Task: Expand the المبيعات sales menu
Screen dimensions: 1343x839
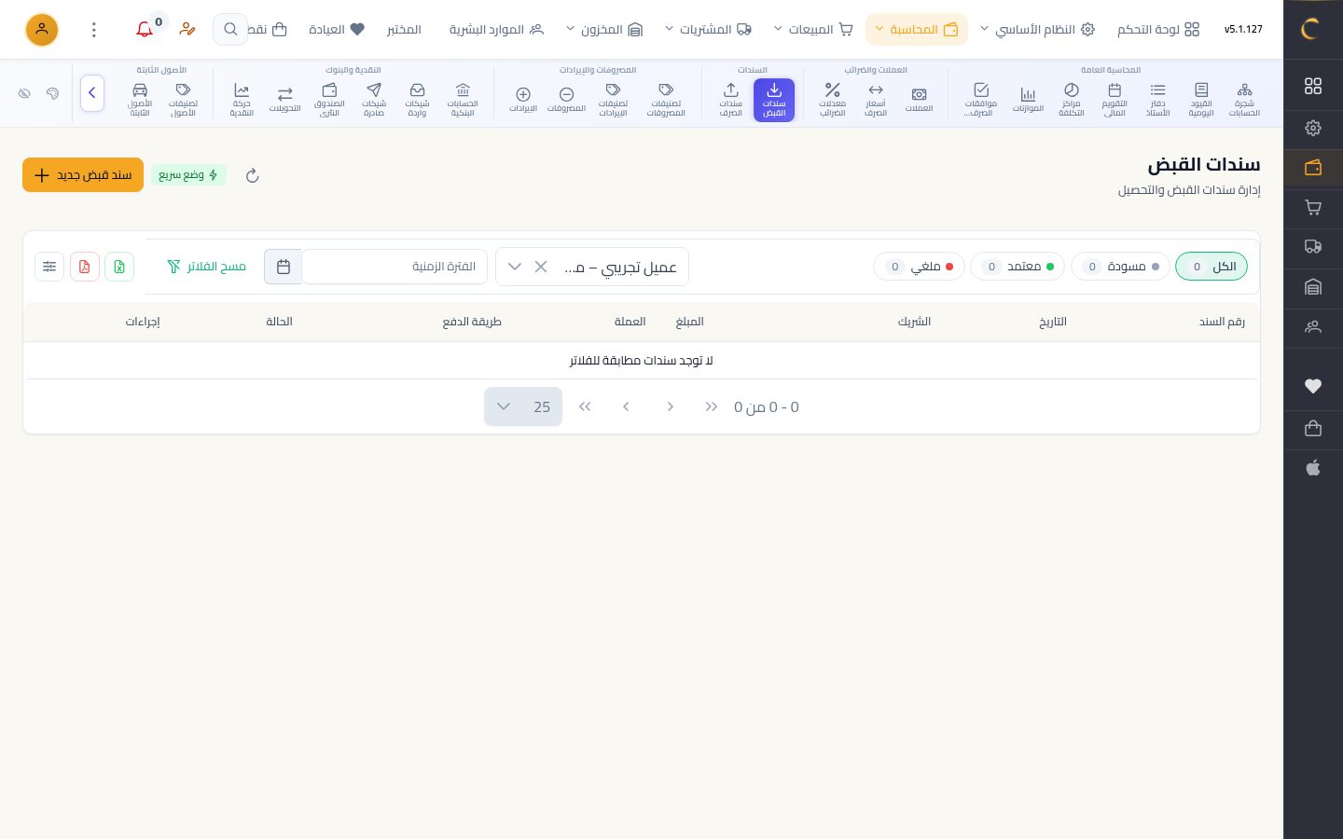Action: (813, 30)
